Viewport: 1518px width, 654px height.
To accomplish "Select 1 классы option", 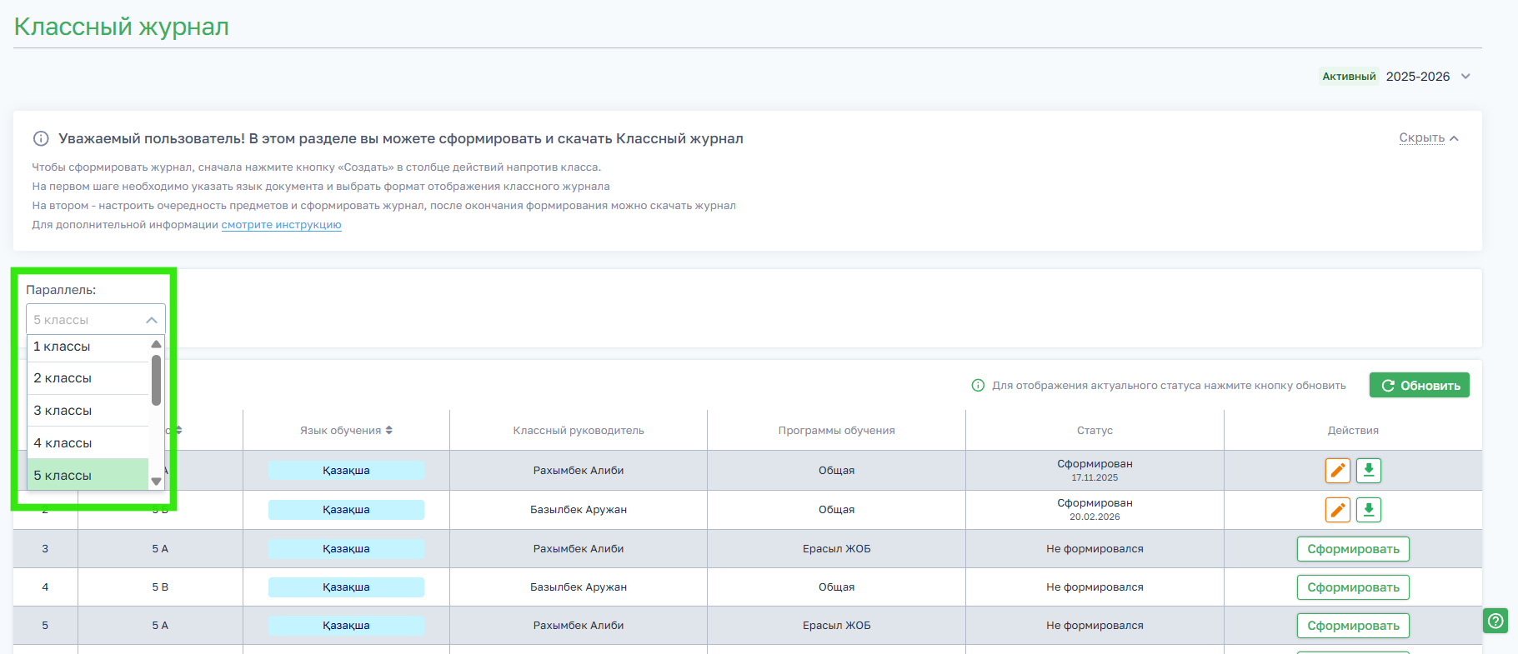I will [88, 347].
